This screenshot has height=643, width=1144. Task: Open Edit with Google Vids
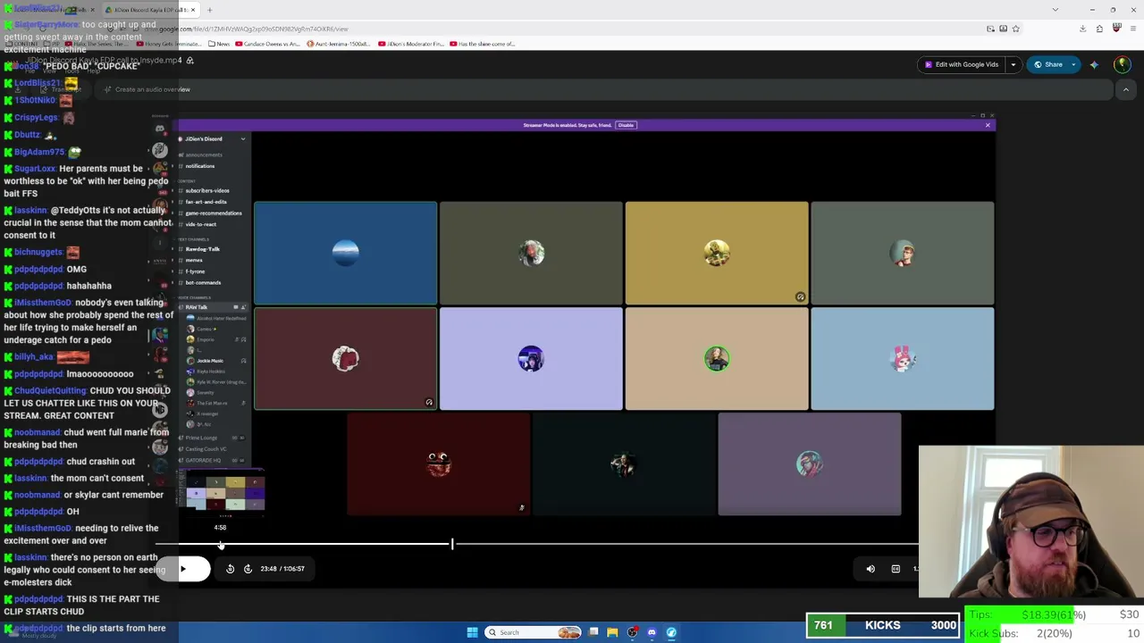(x=962, y=64)
